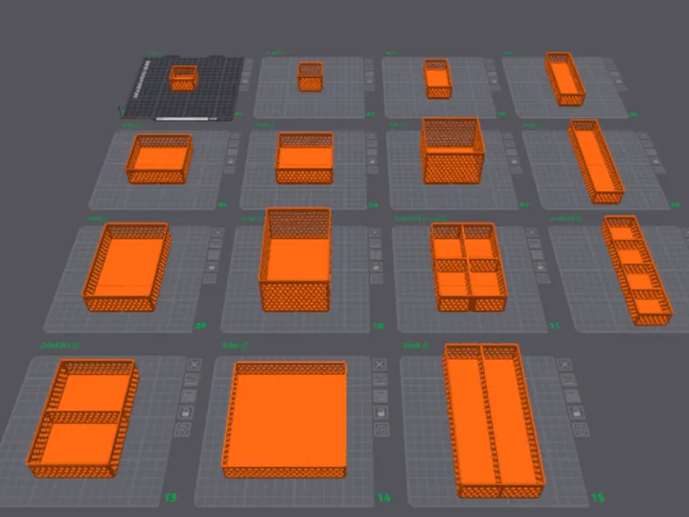Arrange objects on plate 14
Screen dimensions: 689x517
[380, 396]
